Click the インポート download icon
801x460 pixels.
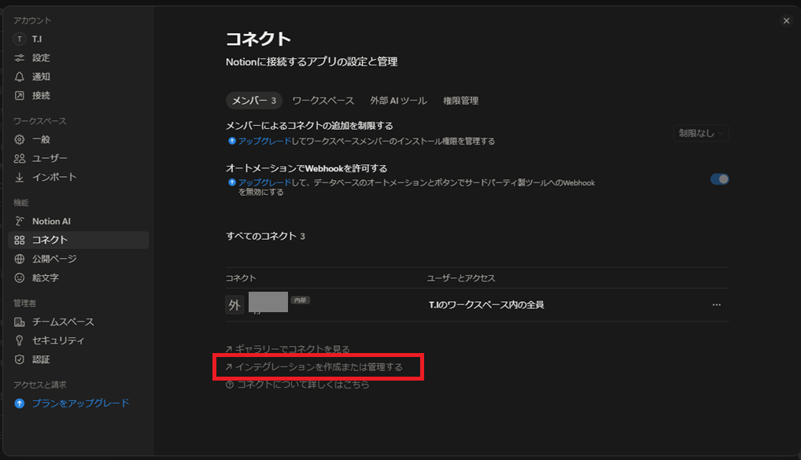click(20, 178)
